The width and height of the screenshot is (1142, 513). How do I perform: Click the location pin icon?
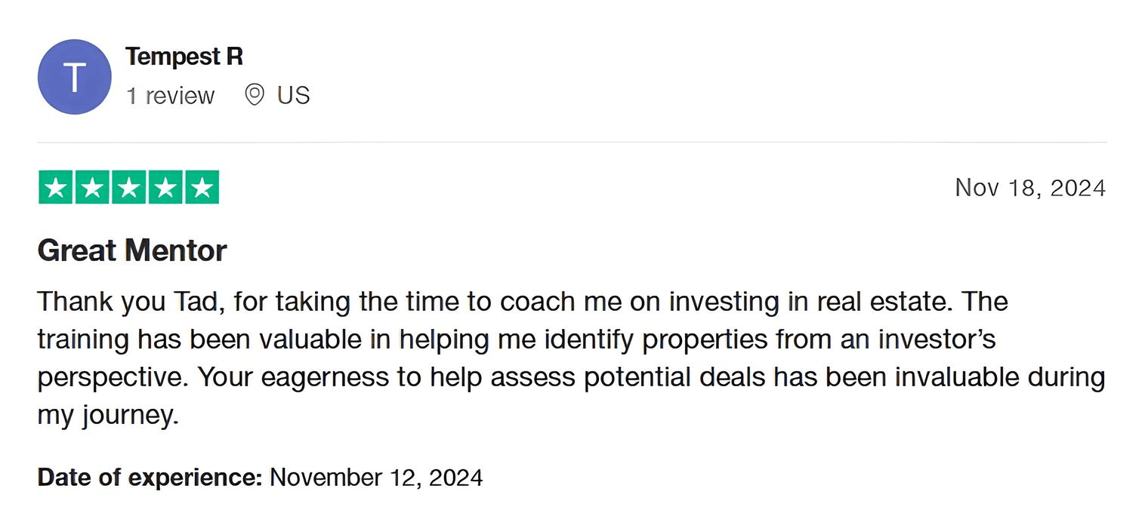[x=255, y=95]
